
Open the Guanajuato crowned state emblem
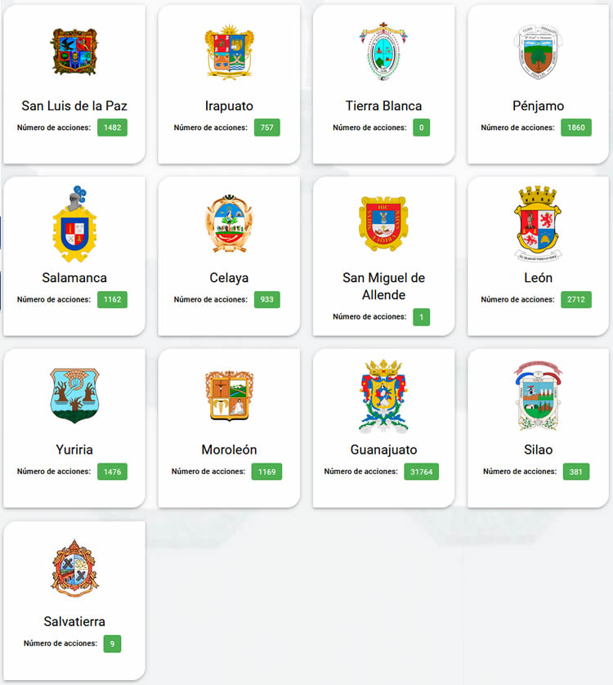[383, 396]
